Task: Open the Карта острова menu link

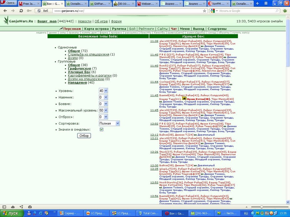Action: point(96,29)
